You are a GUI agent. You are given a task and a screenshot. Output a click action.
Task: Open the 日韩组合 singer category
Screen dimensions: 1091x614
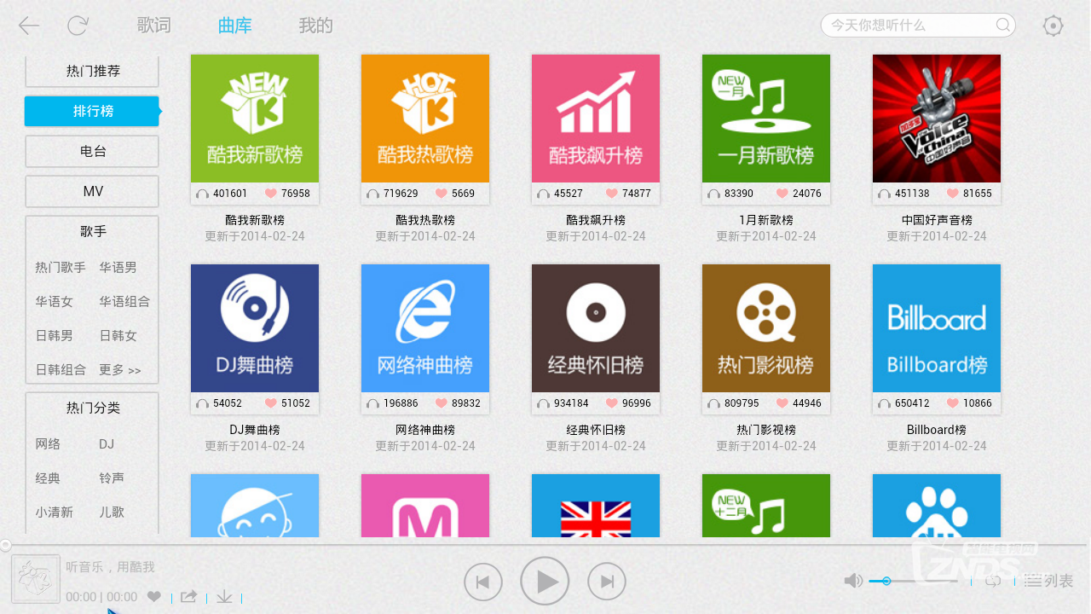[61, 370]
